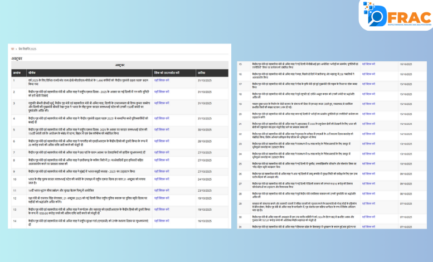Viewport: 433px width, 262px height.
Task: Go to the home breadcrumb link
Action: point(13,49)
